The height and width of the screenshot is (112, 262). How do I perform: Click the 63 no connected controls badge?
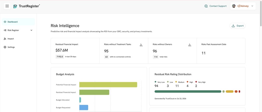point(107,57)
